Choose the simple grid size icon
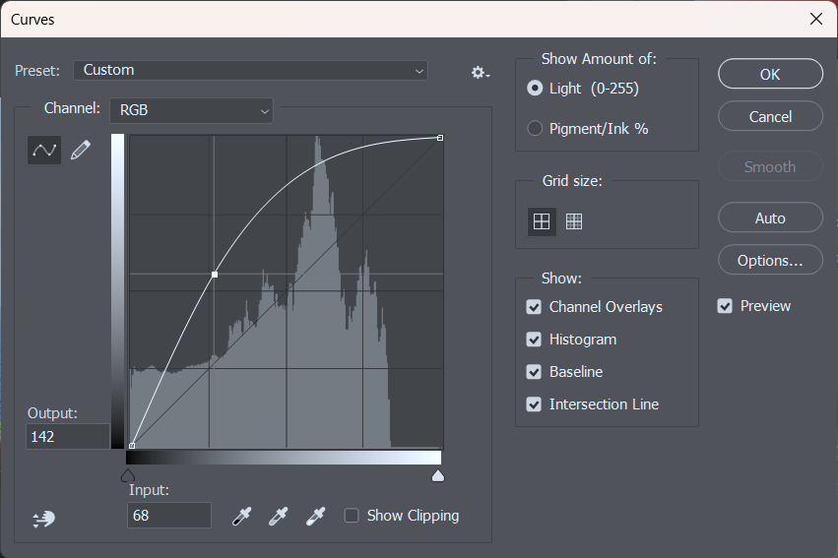The width and height of the screenshot is (838, 558). [x=542, y=221]
